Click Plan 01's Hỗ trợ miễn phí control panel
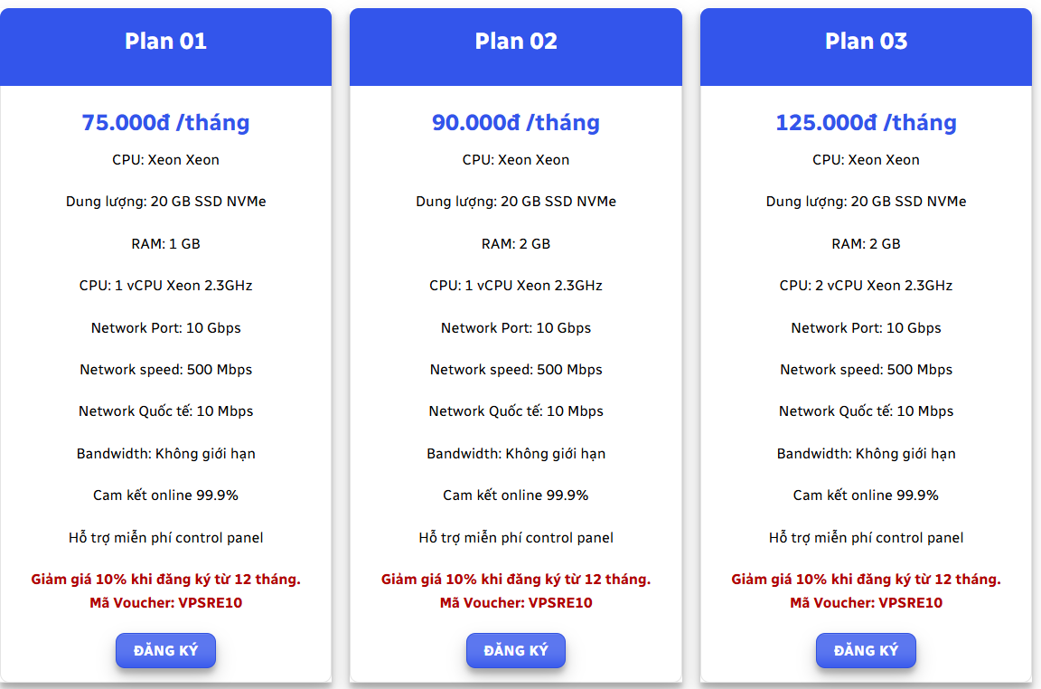Screen dimensions: 1041x689 pos(165,538)
